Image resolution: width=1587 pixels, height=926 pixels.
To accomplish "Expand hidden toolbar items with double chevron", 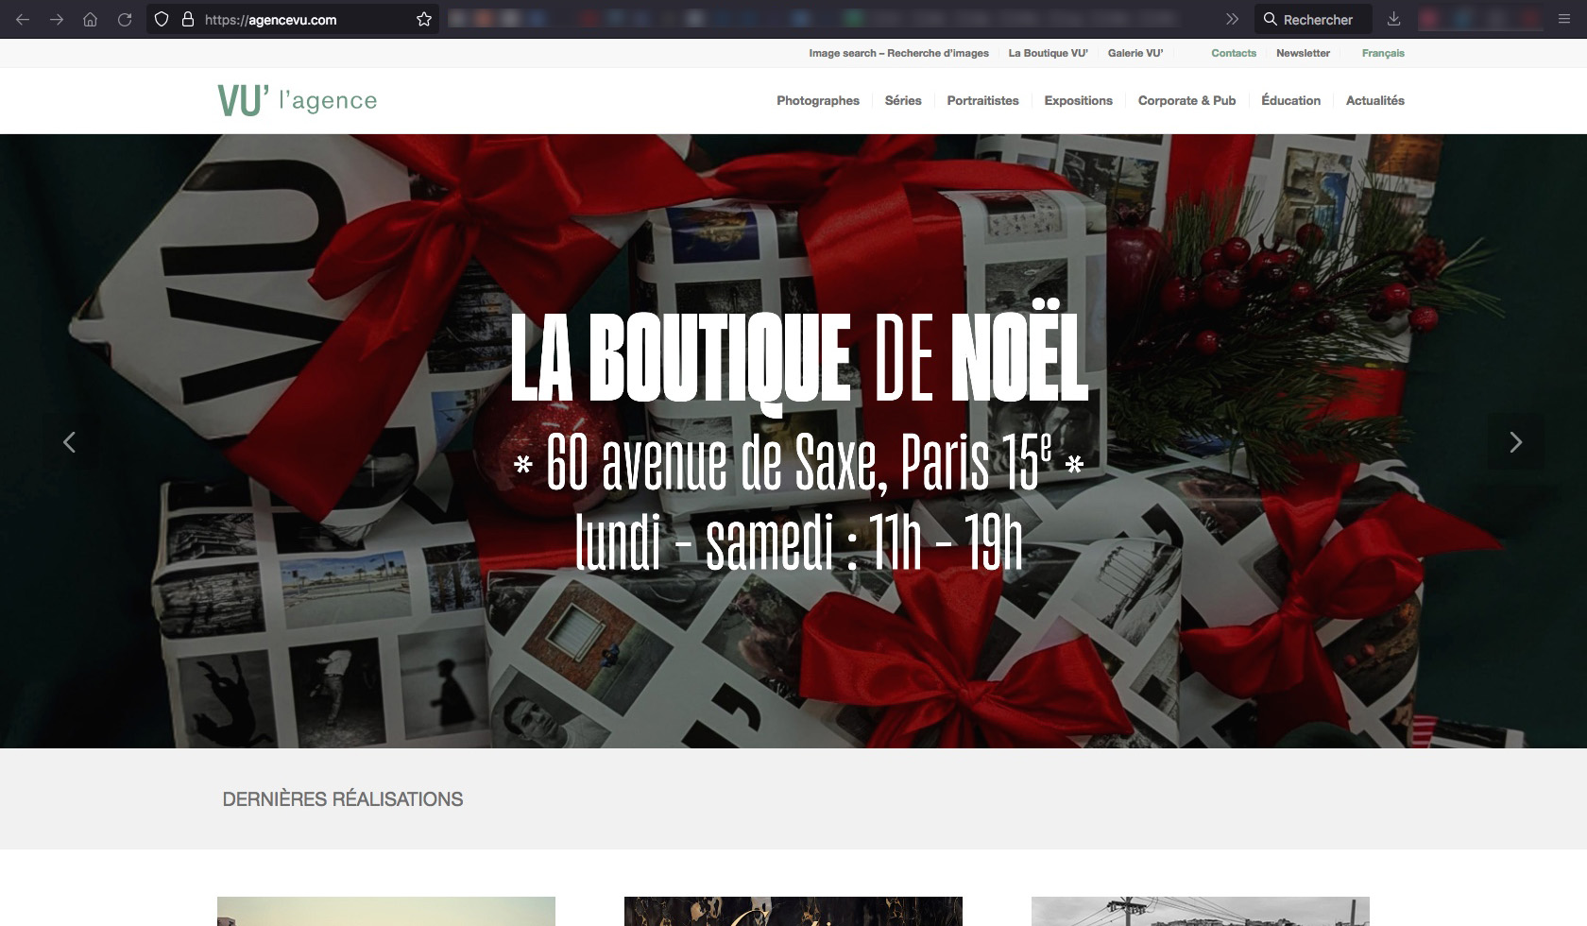I will [1232, 19].
